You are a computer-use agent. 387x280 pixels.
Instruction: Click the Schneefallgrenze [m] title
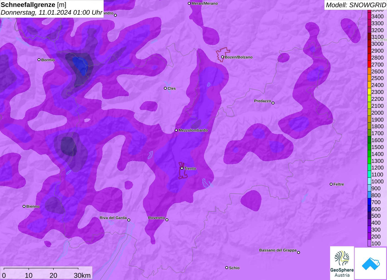(x=33, y=5)
